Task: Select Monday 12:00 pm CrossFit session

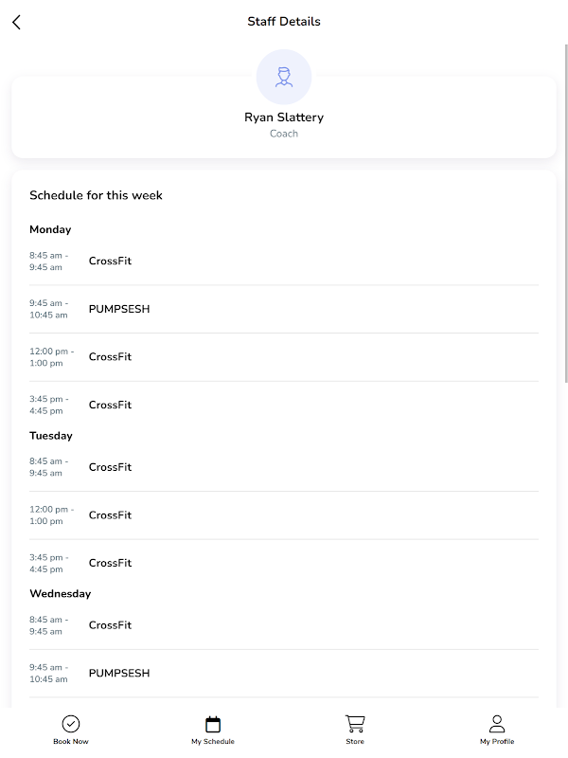Action: pos(110,357)
